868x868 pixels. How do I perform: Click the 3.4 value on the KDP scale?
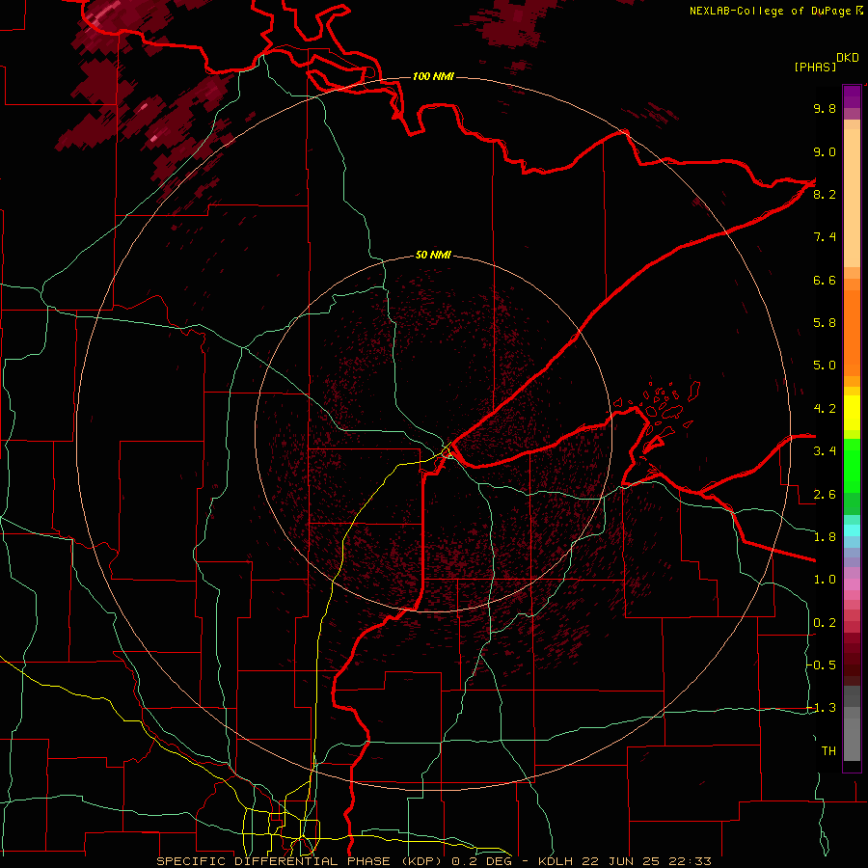point(825,451)
